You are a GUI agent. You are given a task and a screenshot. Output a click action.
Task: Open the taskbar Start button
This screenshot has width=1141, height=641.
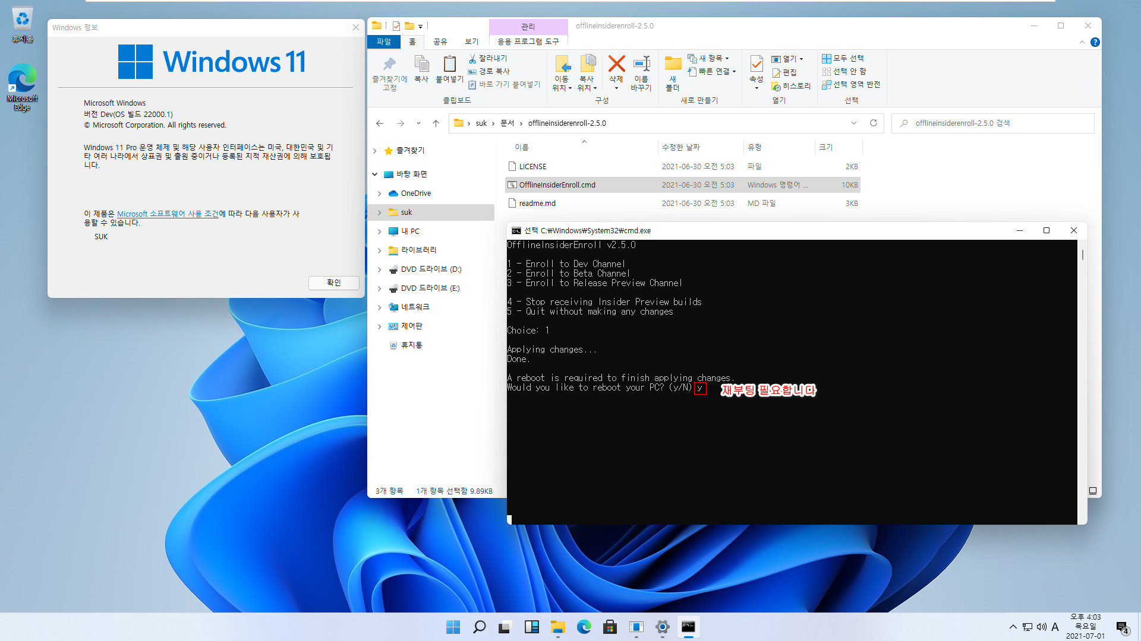click(453, 627)
